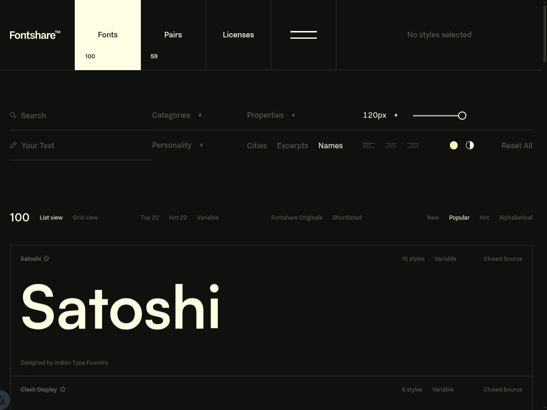The width and height of the screenshot is (547, 410).
Task: Click Reset All
Action: coord(517,145)
